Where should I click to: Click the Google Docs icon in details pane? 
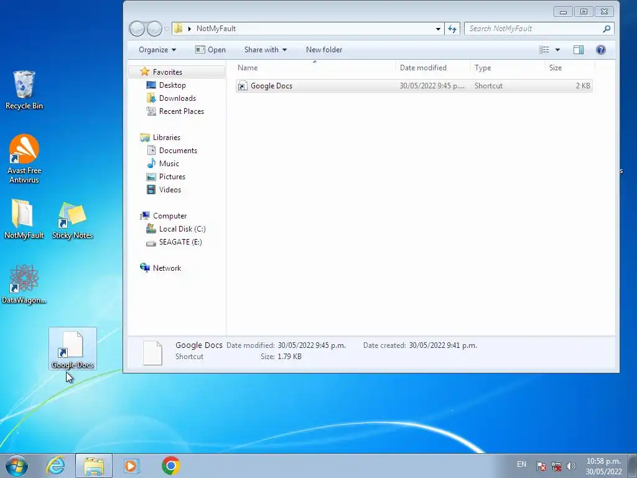pos(153,352)
